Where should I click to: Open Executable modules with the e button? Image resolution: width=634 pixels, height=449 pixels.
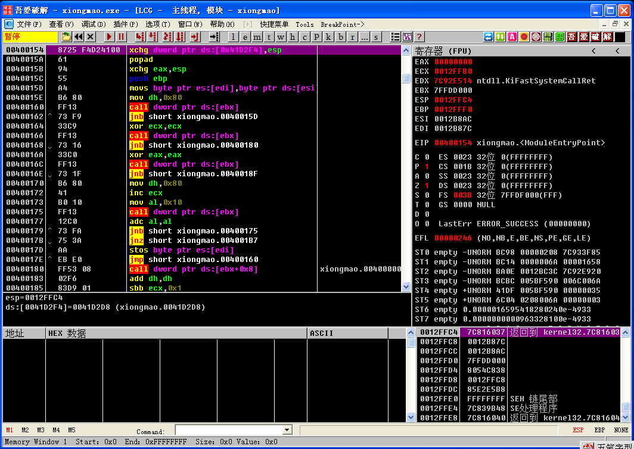click(x=245, y=37)
